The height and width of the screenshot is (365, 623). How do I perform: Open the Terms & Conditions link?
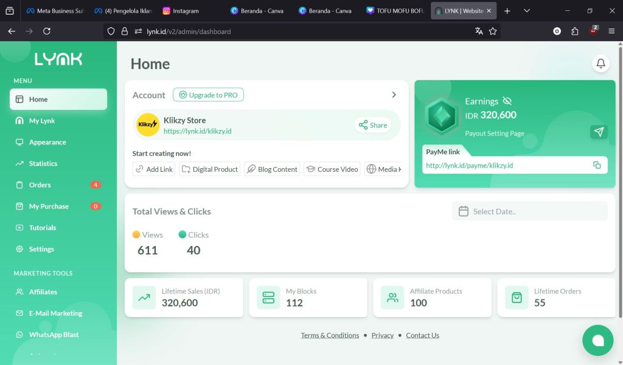click(330, 335)
